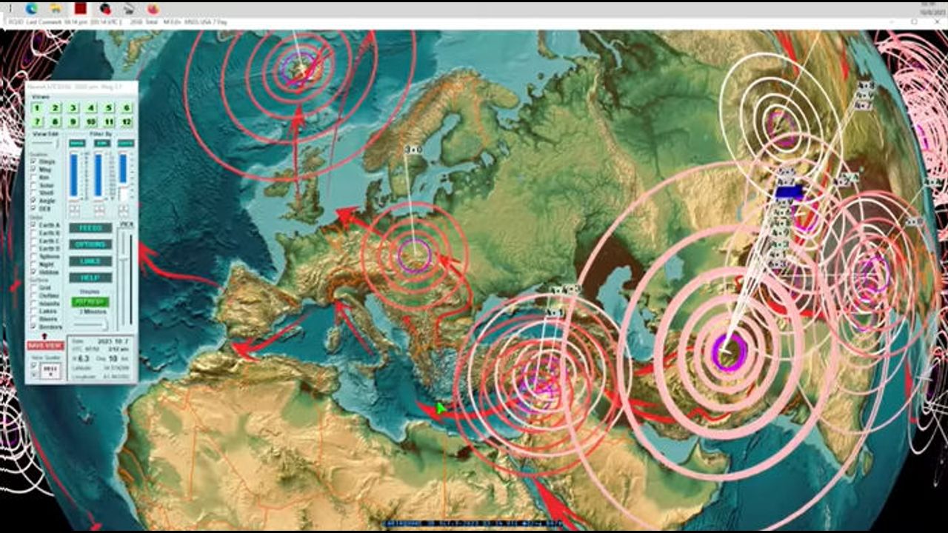Click the refresh interval minutes slider
This screenshot has width=948, height=533.
[x=90, y=323]
